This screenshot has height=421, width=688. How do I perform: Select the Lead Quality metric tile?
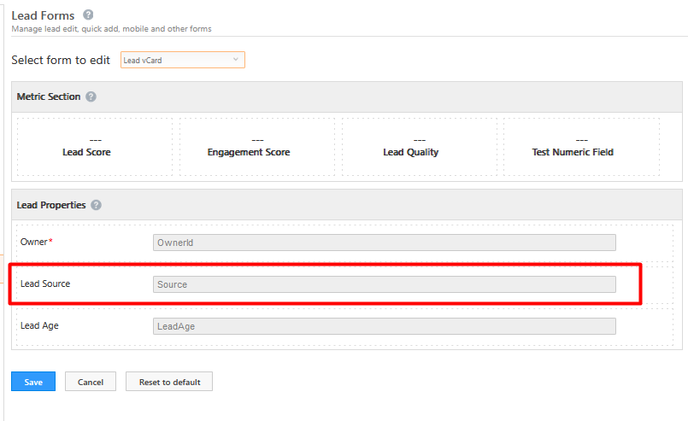[411, 147]
